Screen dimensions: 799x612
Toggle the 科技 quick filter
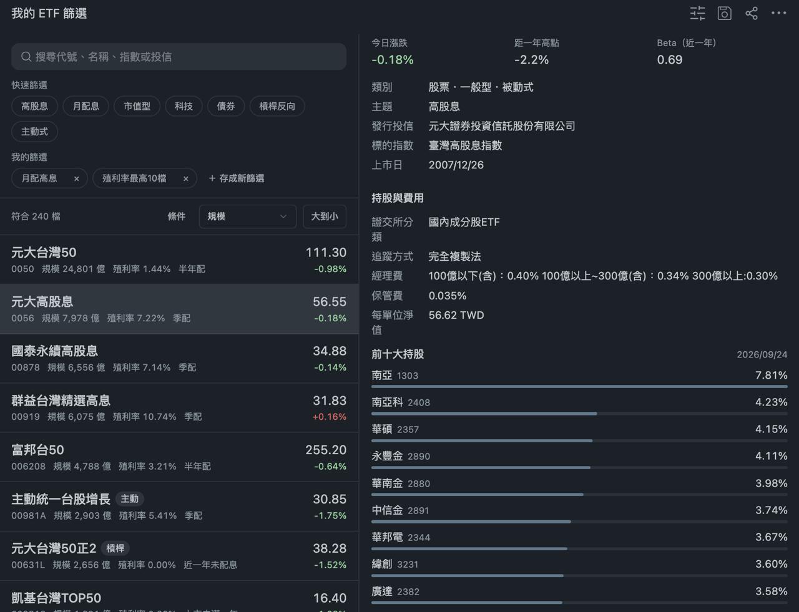(x=184, y=106)
